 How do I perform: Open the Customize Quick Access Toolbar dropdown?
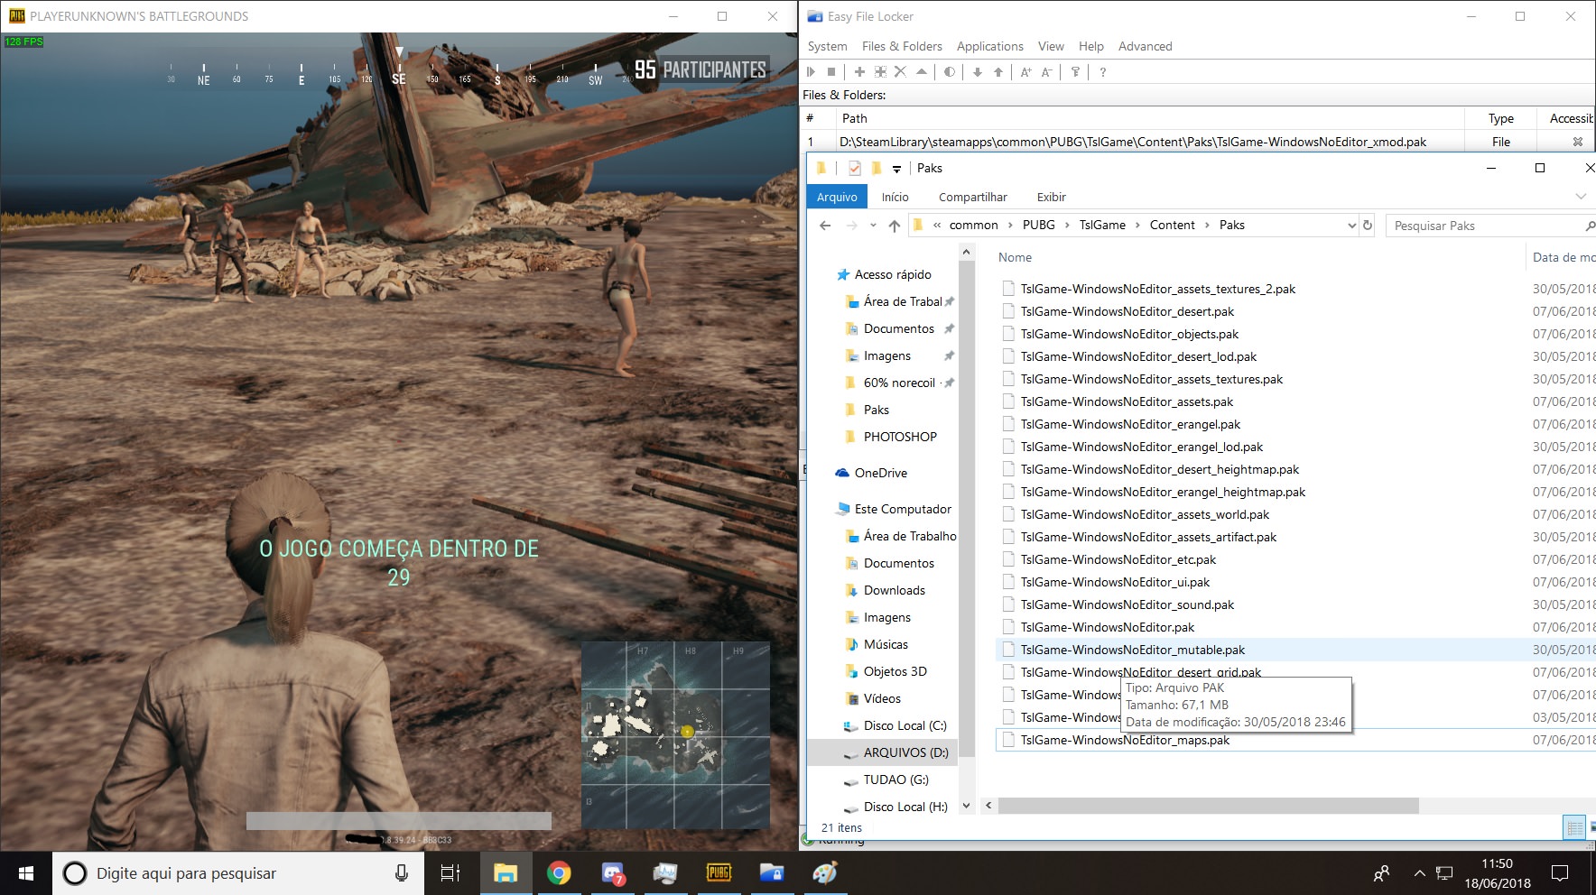(896, 169)
